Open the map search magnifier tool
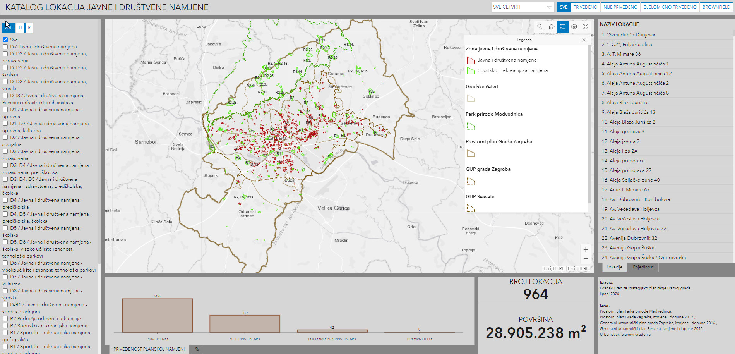This screenshot has height=354, width=735. coord(540,27)
